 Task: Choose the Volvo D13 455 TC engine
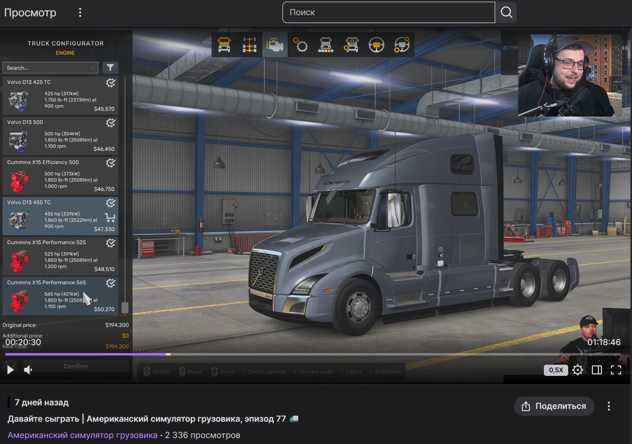point(60,216)
